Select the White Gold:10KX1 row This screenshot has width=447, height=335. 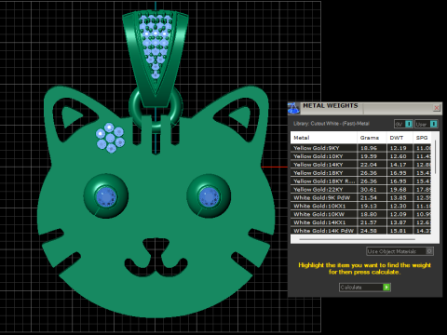point(361,206)
